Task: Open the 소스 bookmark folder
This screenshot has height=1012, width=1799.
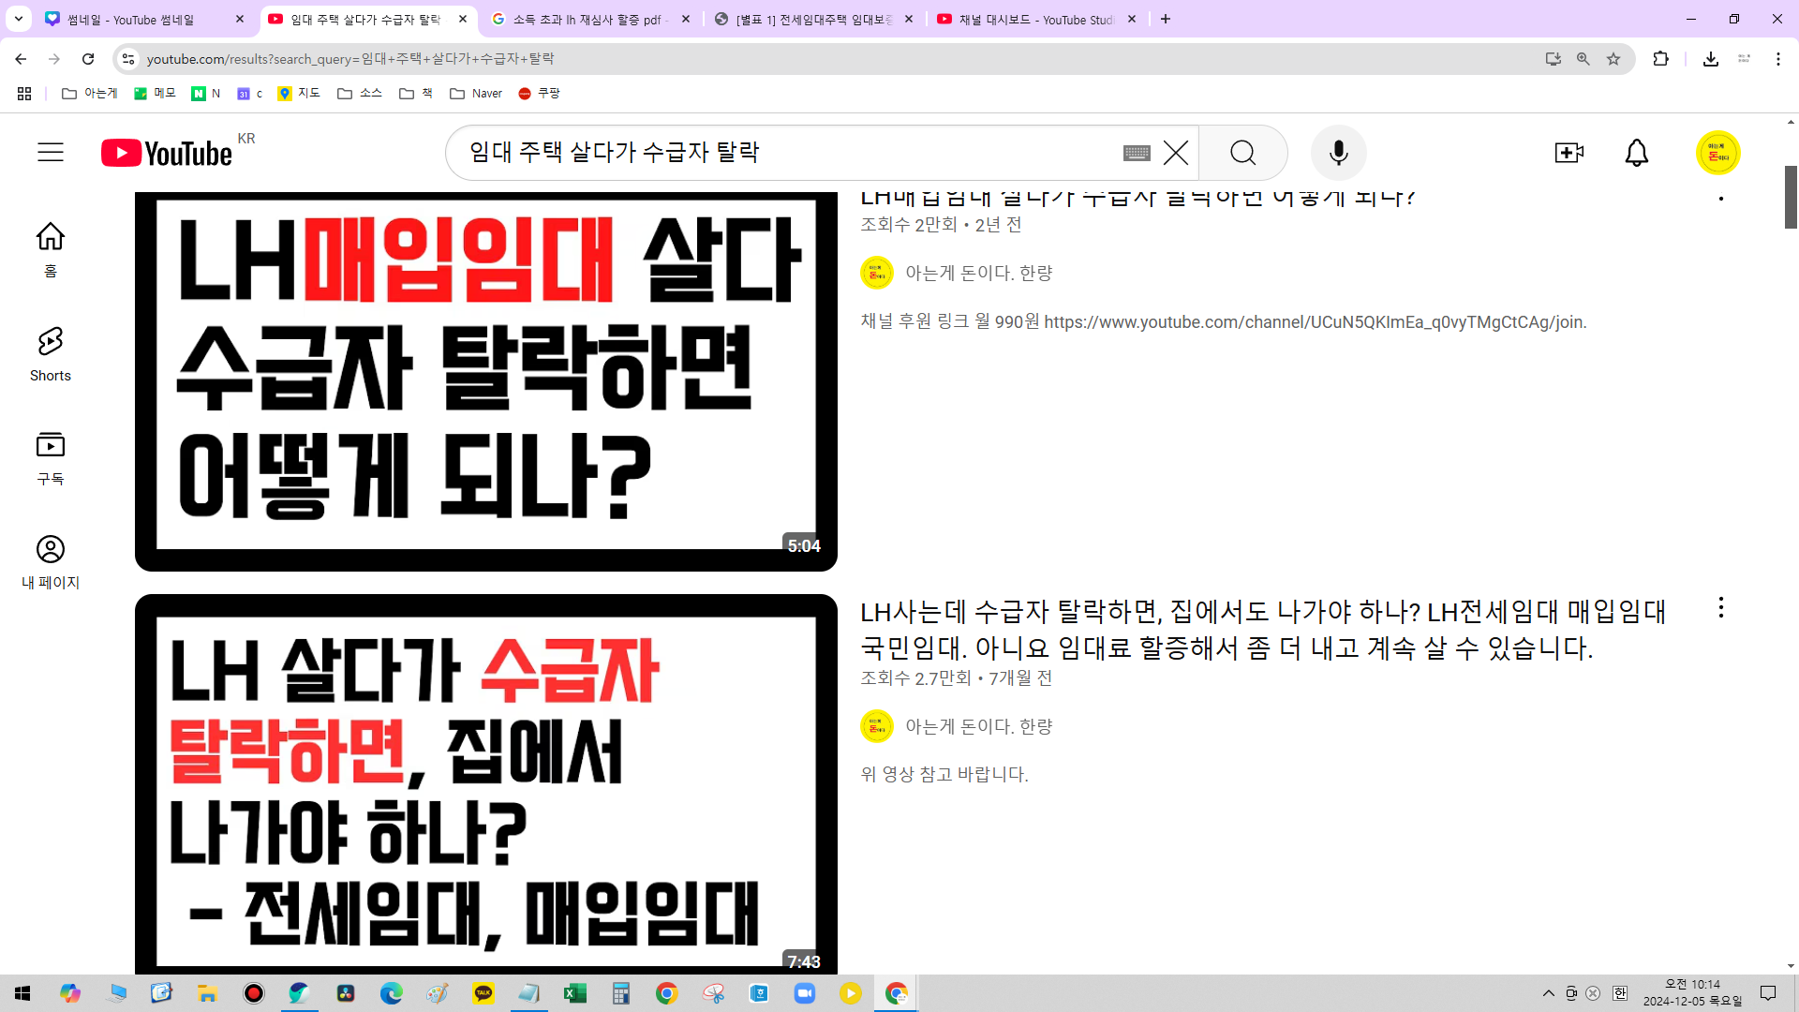Action: point(360,94)
